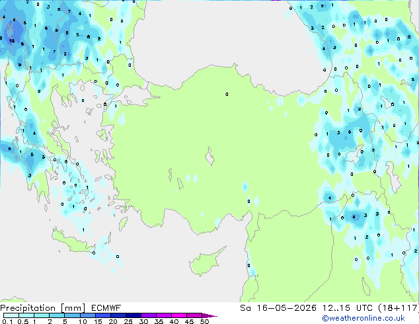Select the 35–40 mm legend swatch
Image resolution: width=419 pixels, height=324 pixels.
[163, 315]
